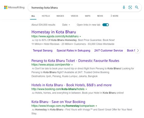
Task: Click the Destinations: Ipoh, Penang line
Action: point(64,76)
